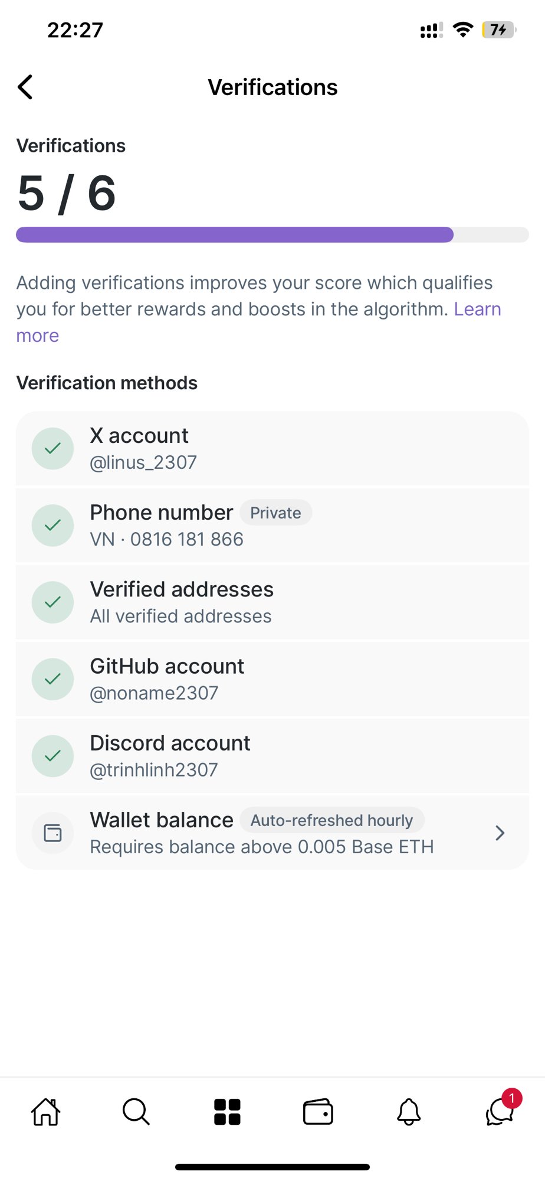Screen dimensions: 545x1181
Task: Open the Search magnifier tab
Action: [x=136, y=1112]
